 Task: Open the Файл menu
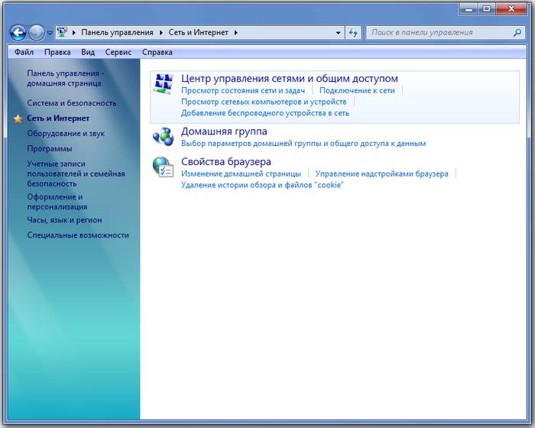[24, 52]
